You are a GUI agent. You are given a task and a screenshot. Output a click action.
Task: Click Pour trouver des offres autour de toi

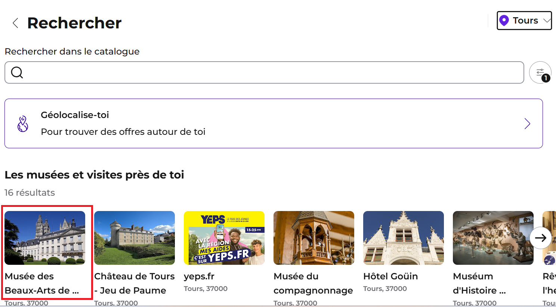click(x=123, y=132)
